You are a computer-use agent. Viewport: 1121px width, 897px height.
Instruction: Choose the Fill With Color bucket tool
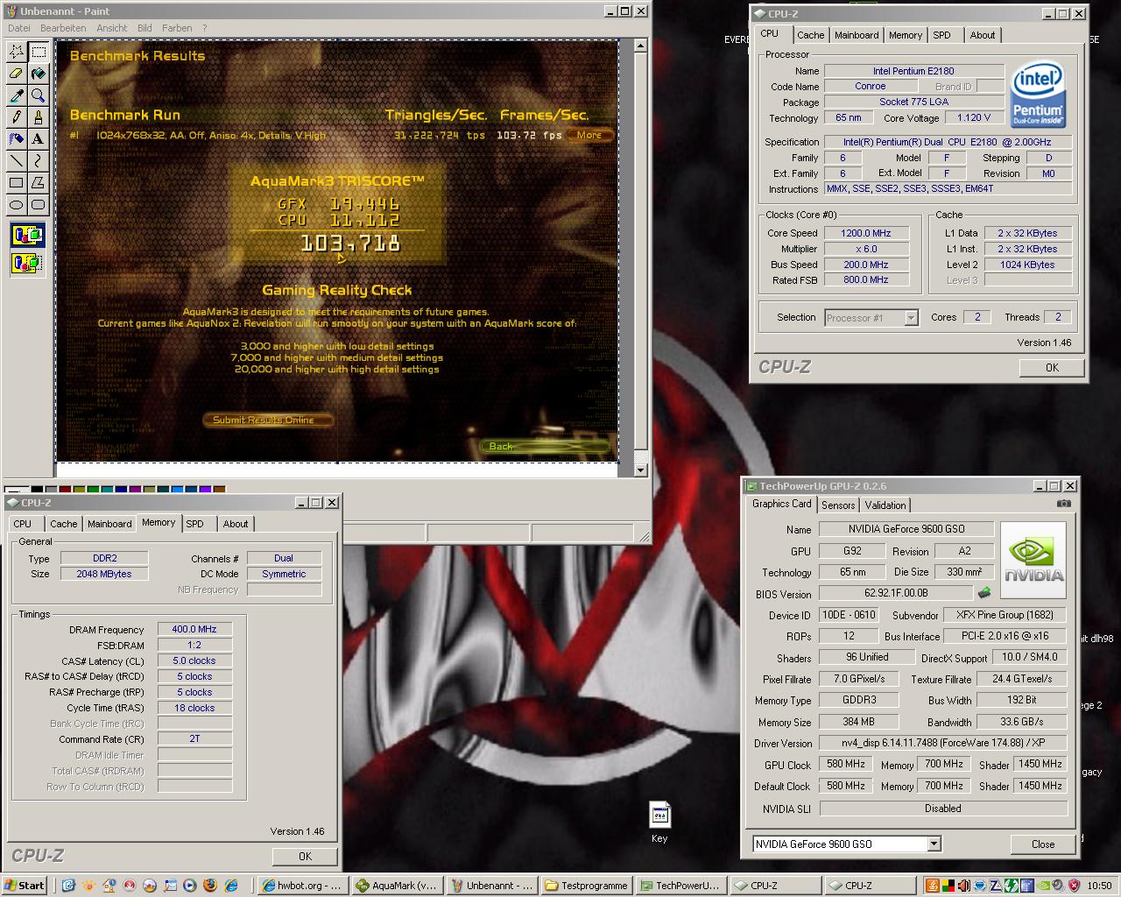point(39,74)
